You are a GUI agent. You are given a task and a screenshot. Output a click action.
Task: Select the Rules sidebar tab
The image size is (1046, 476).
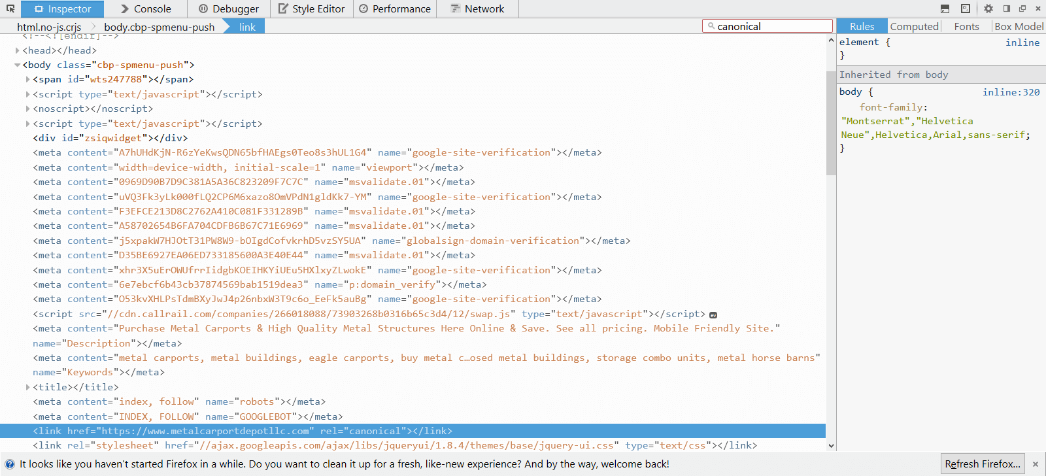[x=862, y=26]
